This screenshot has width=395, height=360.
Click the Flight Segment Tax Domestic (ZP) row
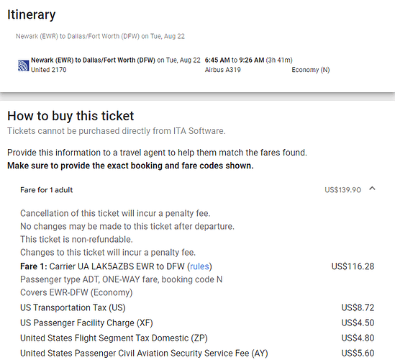197,338
